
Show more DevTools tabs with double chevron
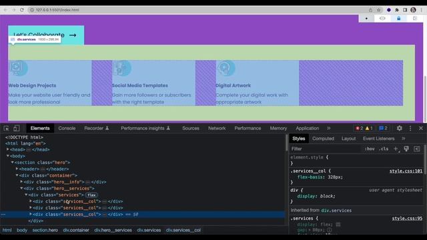pyautogui.click(x=329, y=128)
